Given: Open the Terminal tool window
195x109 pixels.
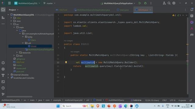Looking at the screenshot, I should click(x=3, y=82).
